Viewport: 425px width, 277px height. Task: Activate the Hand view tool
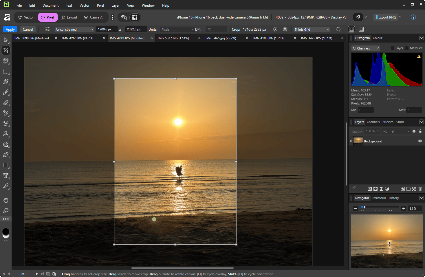point(6,200)
